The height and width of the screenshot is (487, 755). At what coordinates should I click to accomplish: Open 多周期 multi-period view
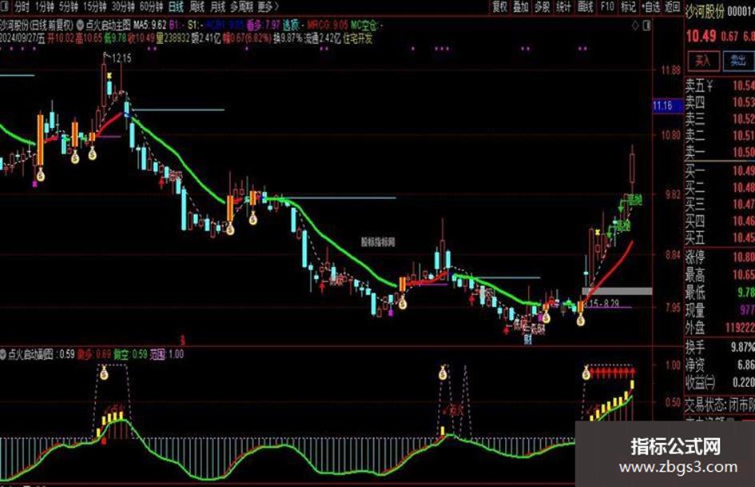242,6
